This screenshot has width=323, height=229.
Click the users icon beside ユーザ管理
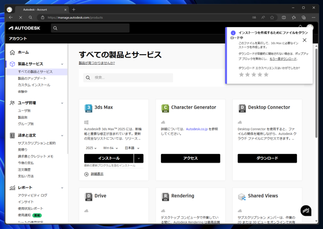point(12,103)
